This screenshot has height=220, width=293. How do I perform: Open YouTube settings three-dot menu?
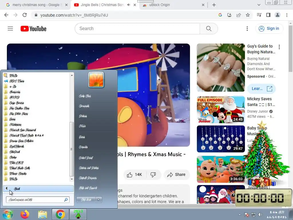(x=247, y=29)
